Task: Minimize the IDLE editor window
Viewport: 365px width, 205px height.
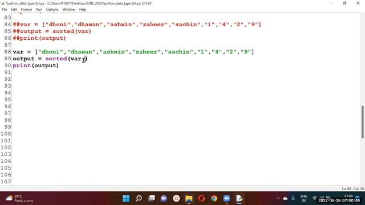Action: tap(331, 3)
